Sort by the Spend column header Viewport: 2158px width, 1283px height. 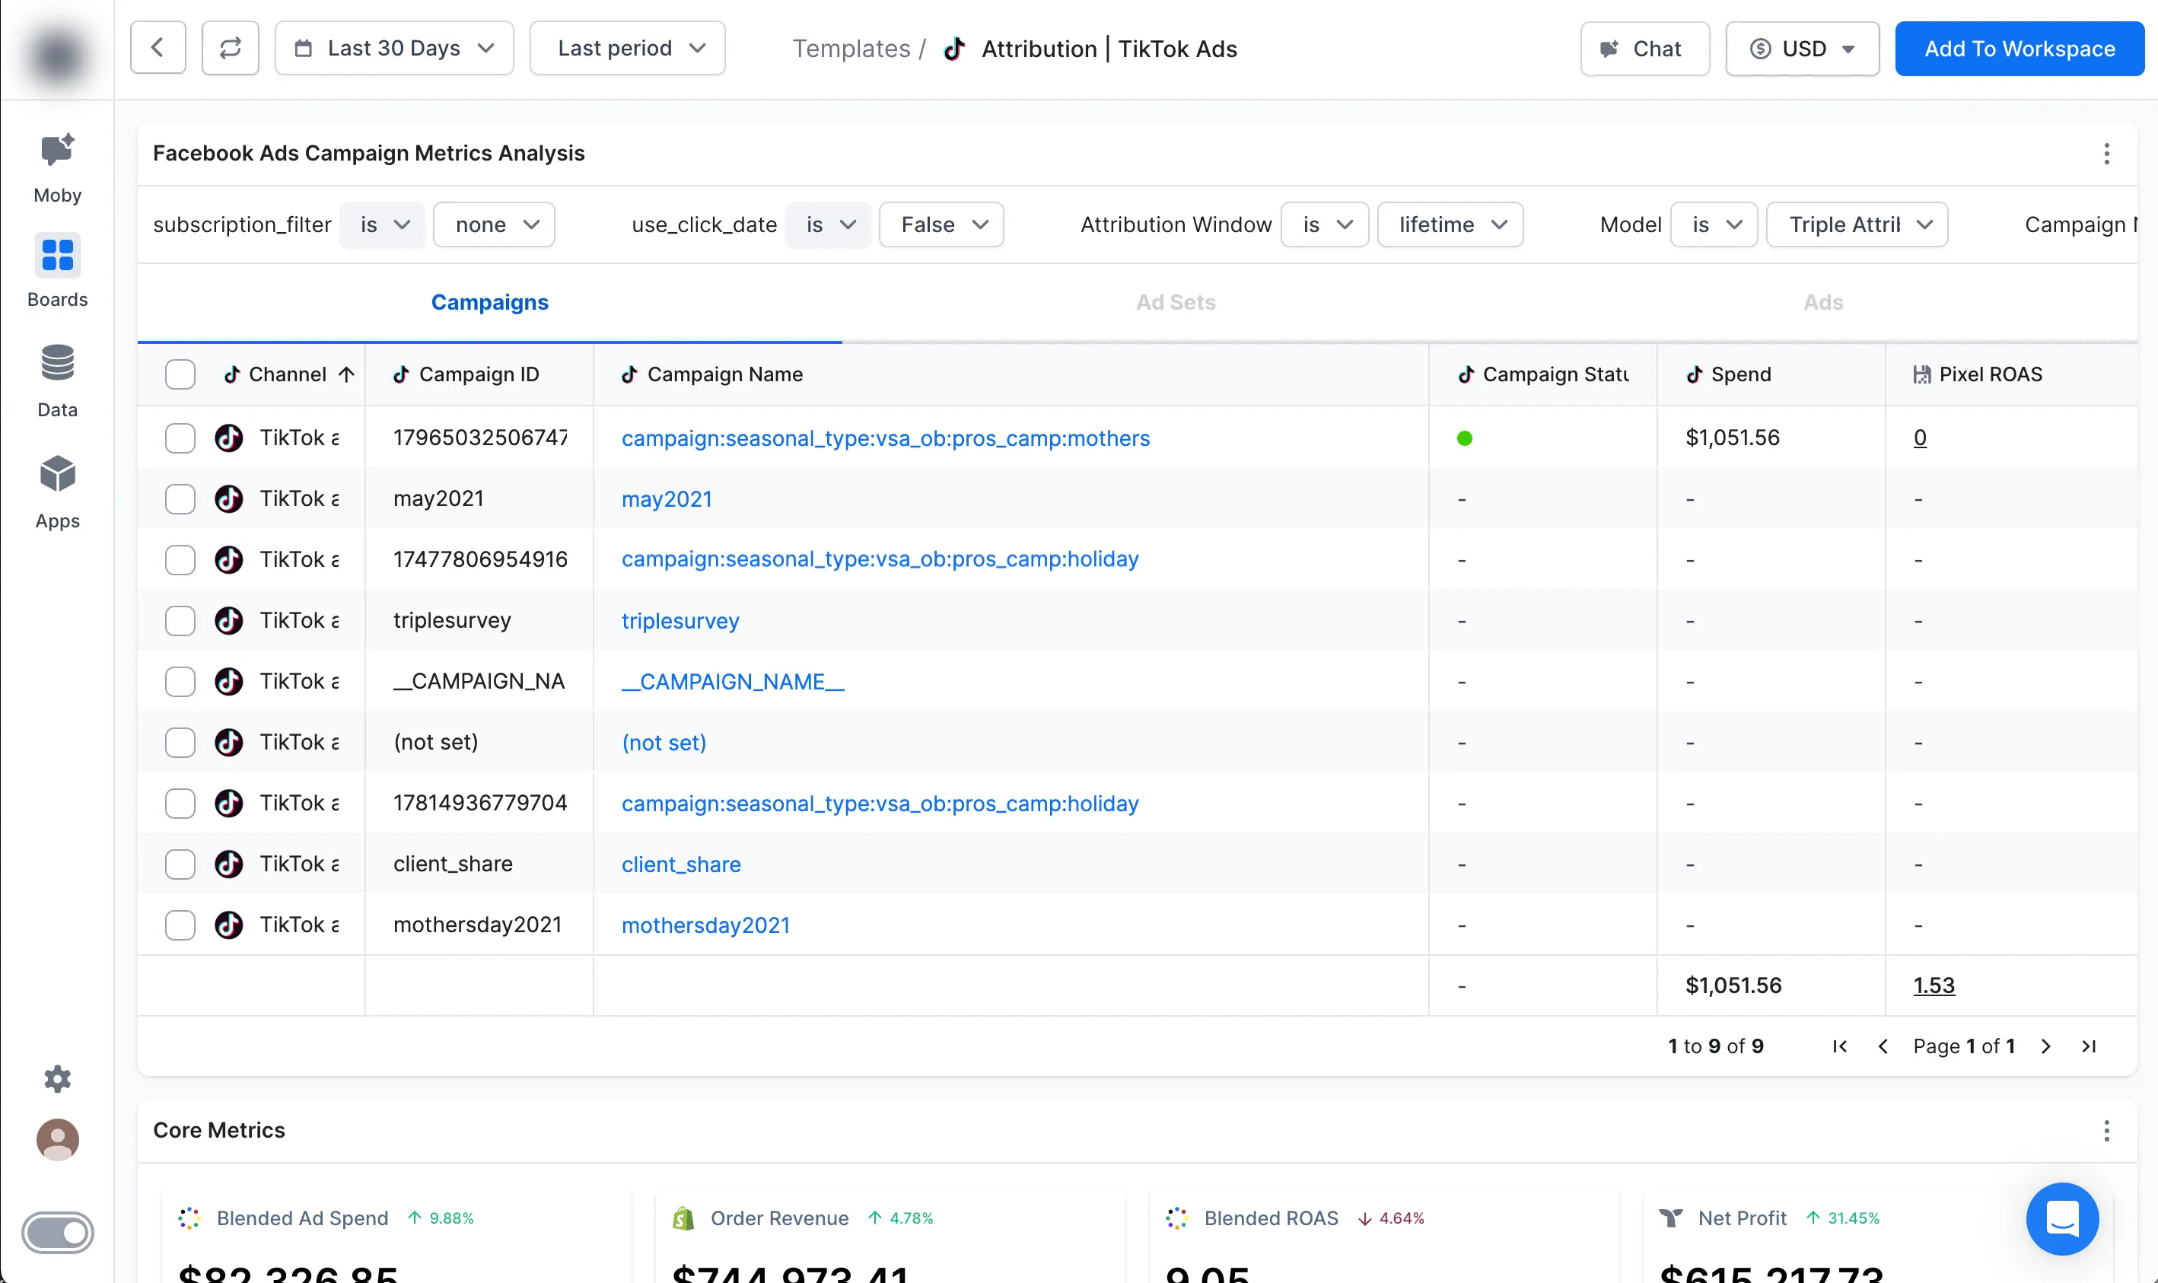click(1740, 374)
